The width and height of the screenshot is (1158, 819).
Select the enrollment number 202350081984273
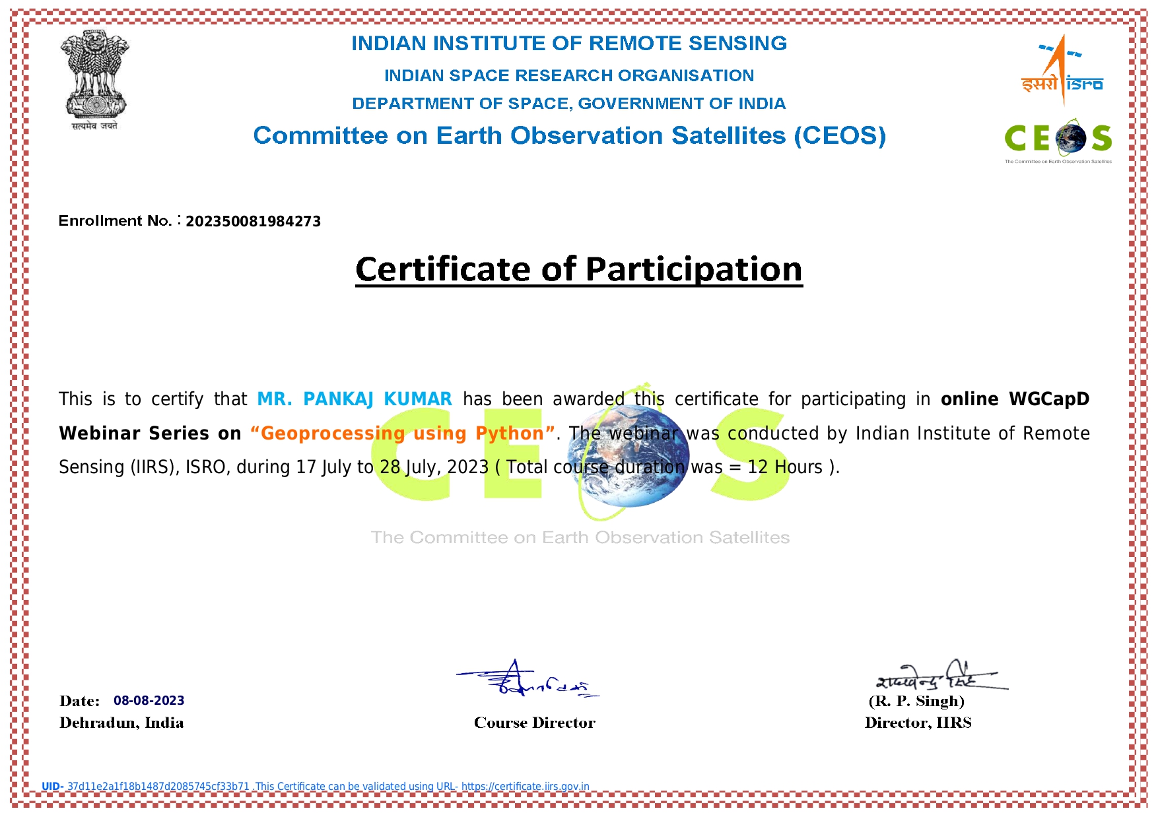pos(253,221)
